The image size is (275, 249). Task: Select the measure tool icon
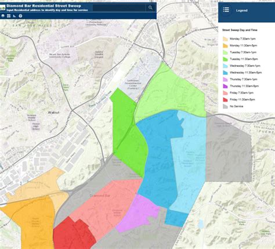(x=15, y=16)
